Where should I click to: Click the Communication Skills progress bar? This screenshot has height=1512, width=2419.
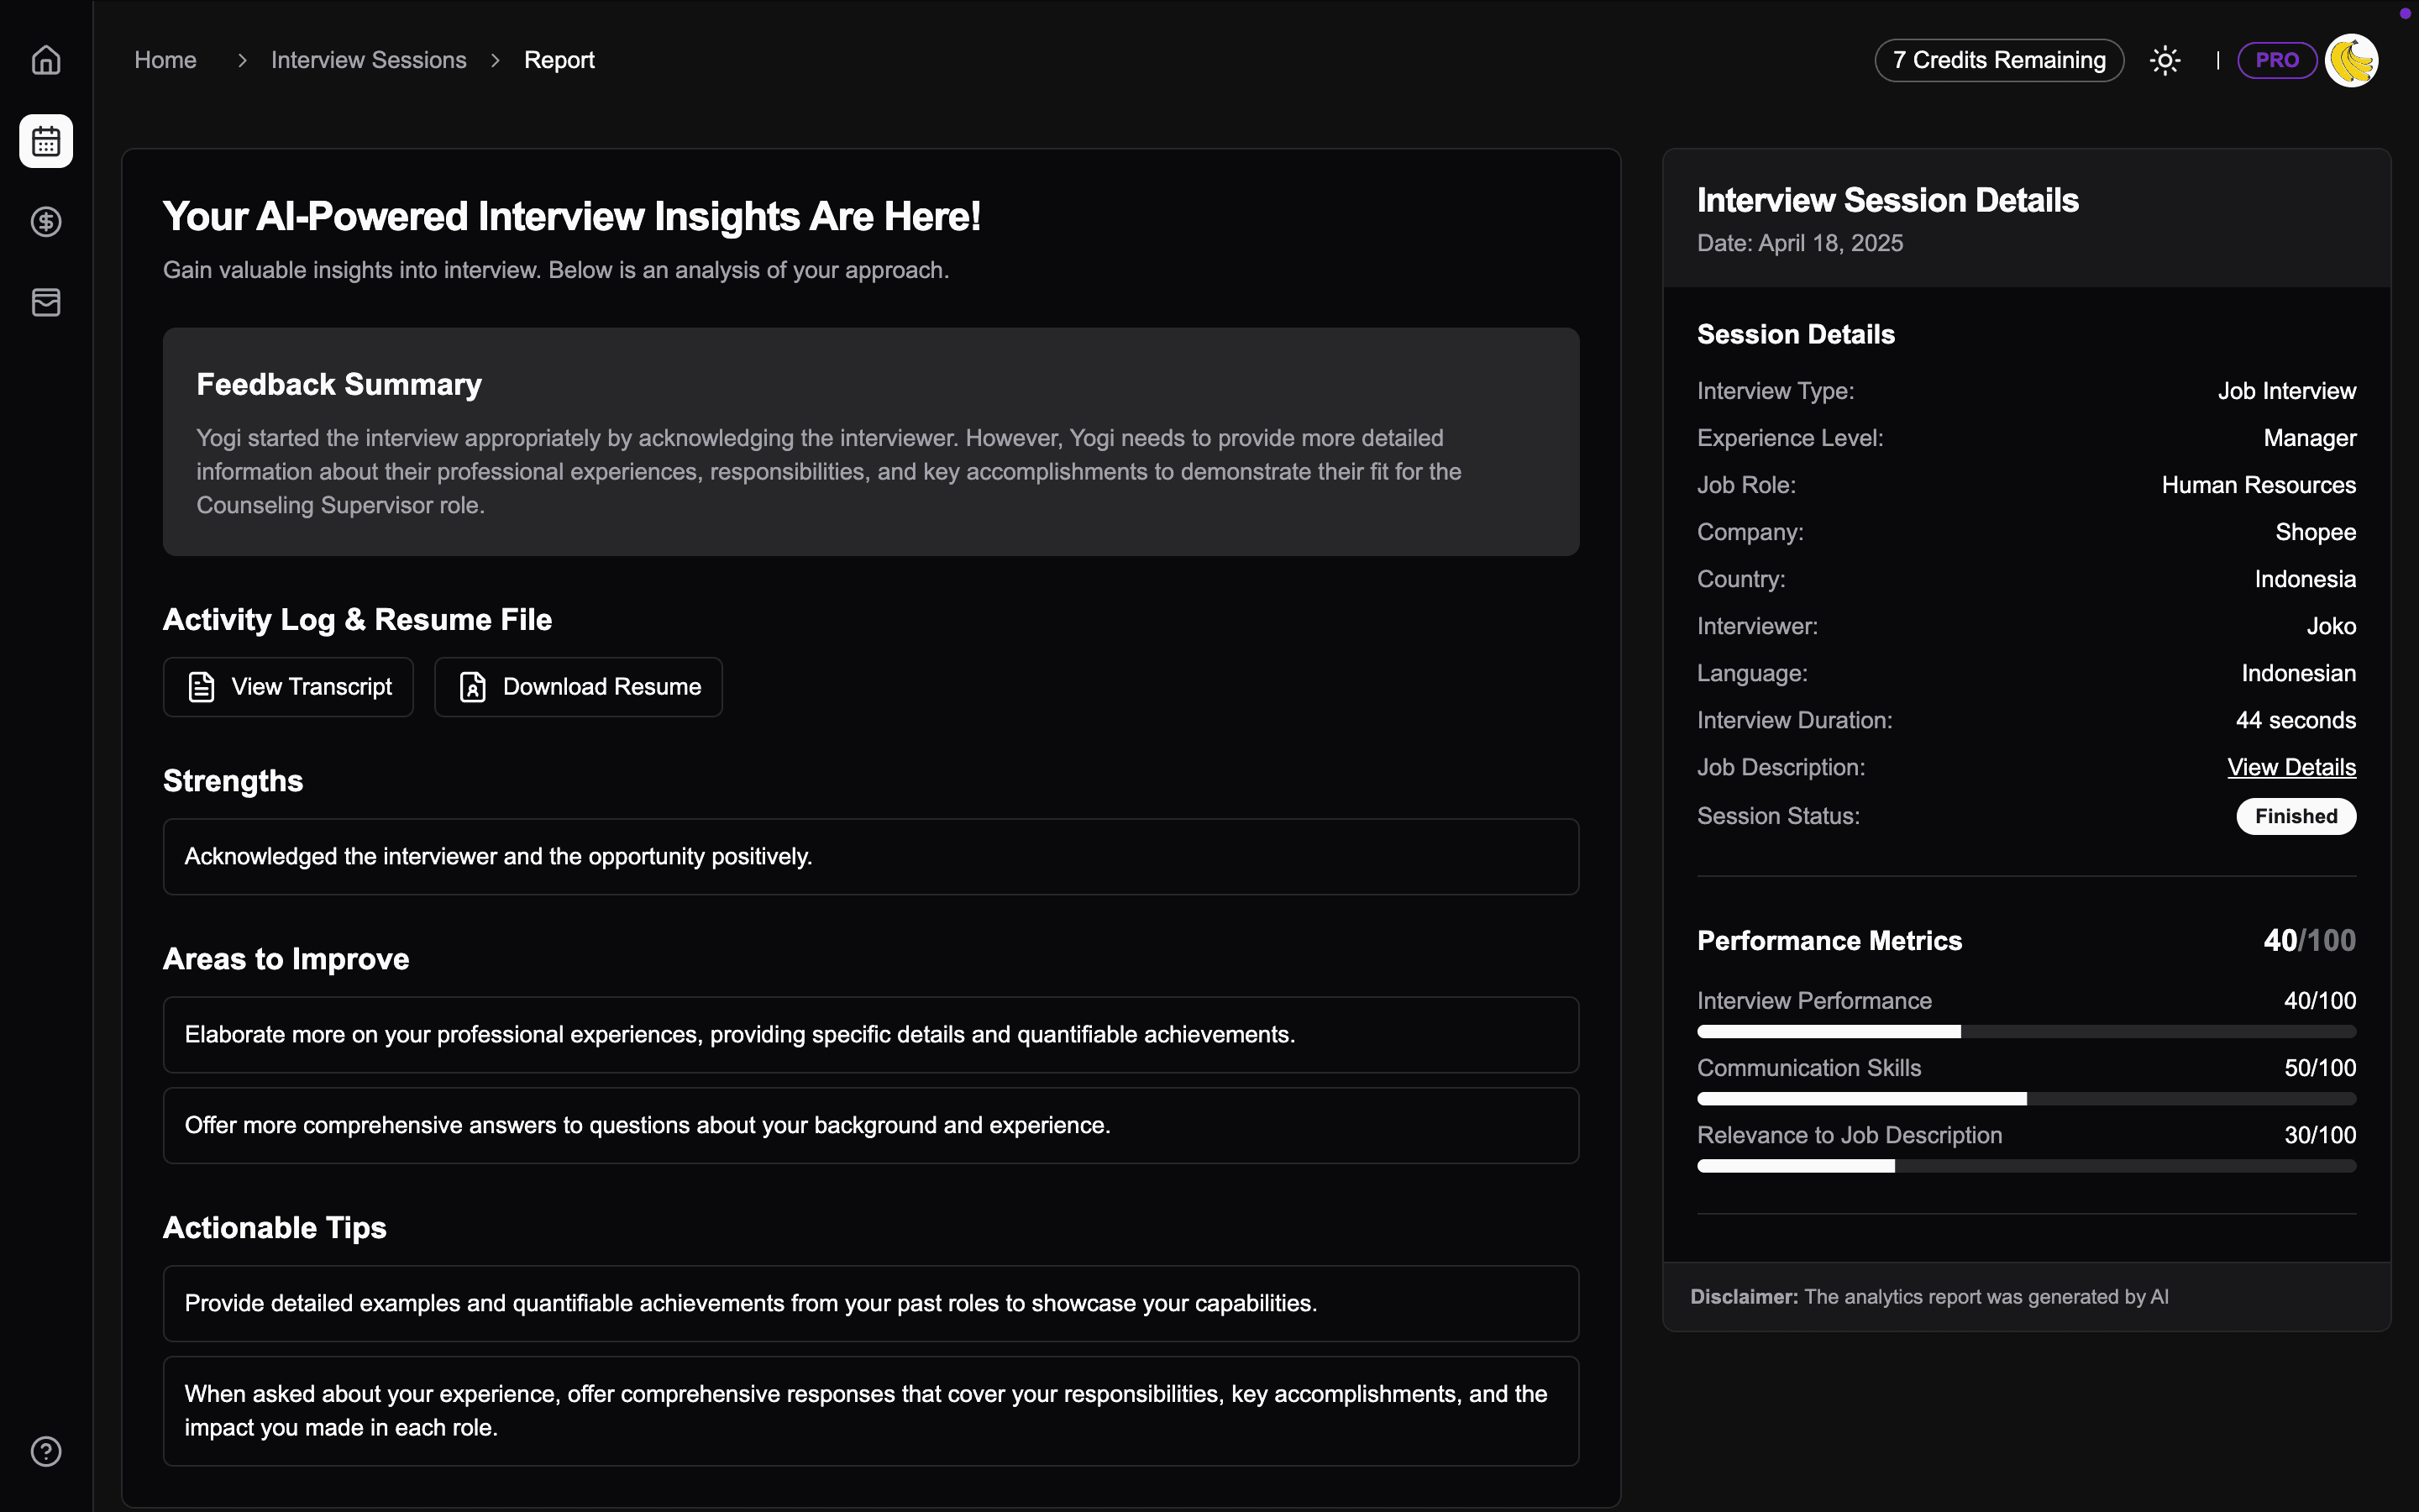(2025, 1098)
